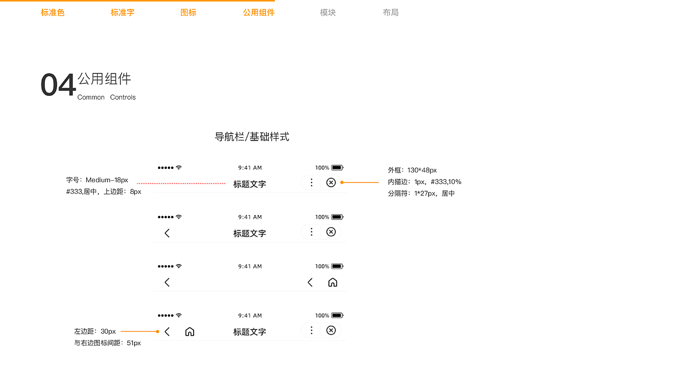Toggle the three-dot menu in the second nav bar
This screenshot has height=392, width=698.
[311, 231]
